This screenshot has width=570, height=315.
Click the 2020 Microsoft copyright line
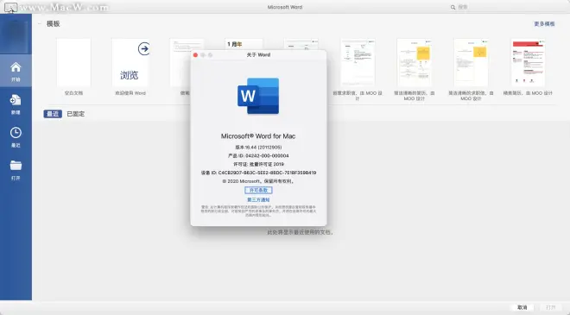tap(258, 181)
